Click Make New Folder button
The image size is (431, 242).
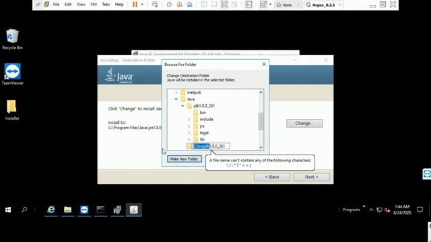(x=184, y=159)
